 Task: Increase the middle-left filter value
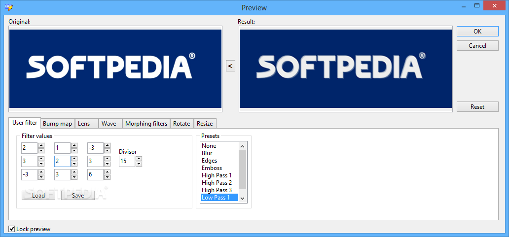coord(41,159)
